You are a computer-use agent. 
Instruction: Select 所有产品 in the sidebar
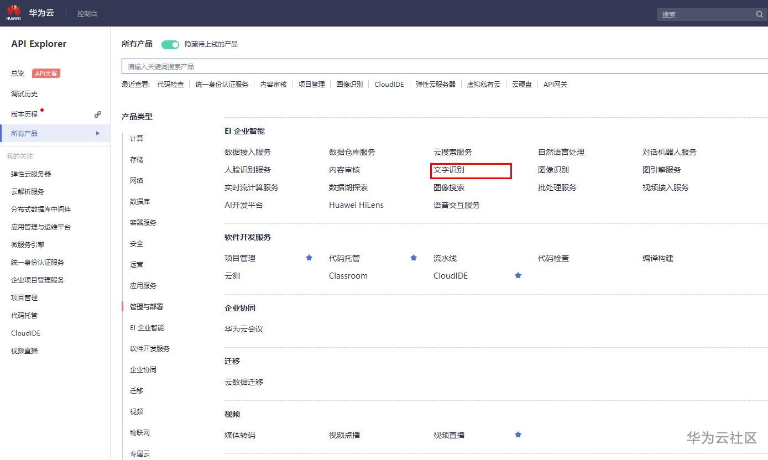coord(55,133)
